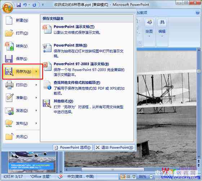Click the Undo icon in quick access toolbar

(25, 5)
